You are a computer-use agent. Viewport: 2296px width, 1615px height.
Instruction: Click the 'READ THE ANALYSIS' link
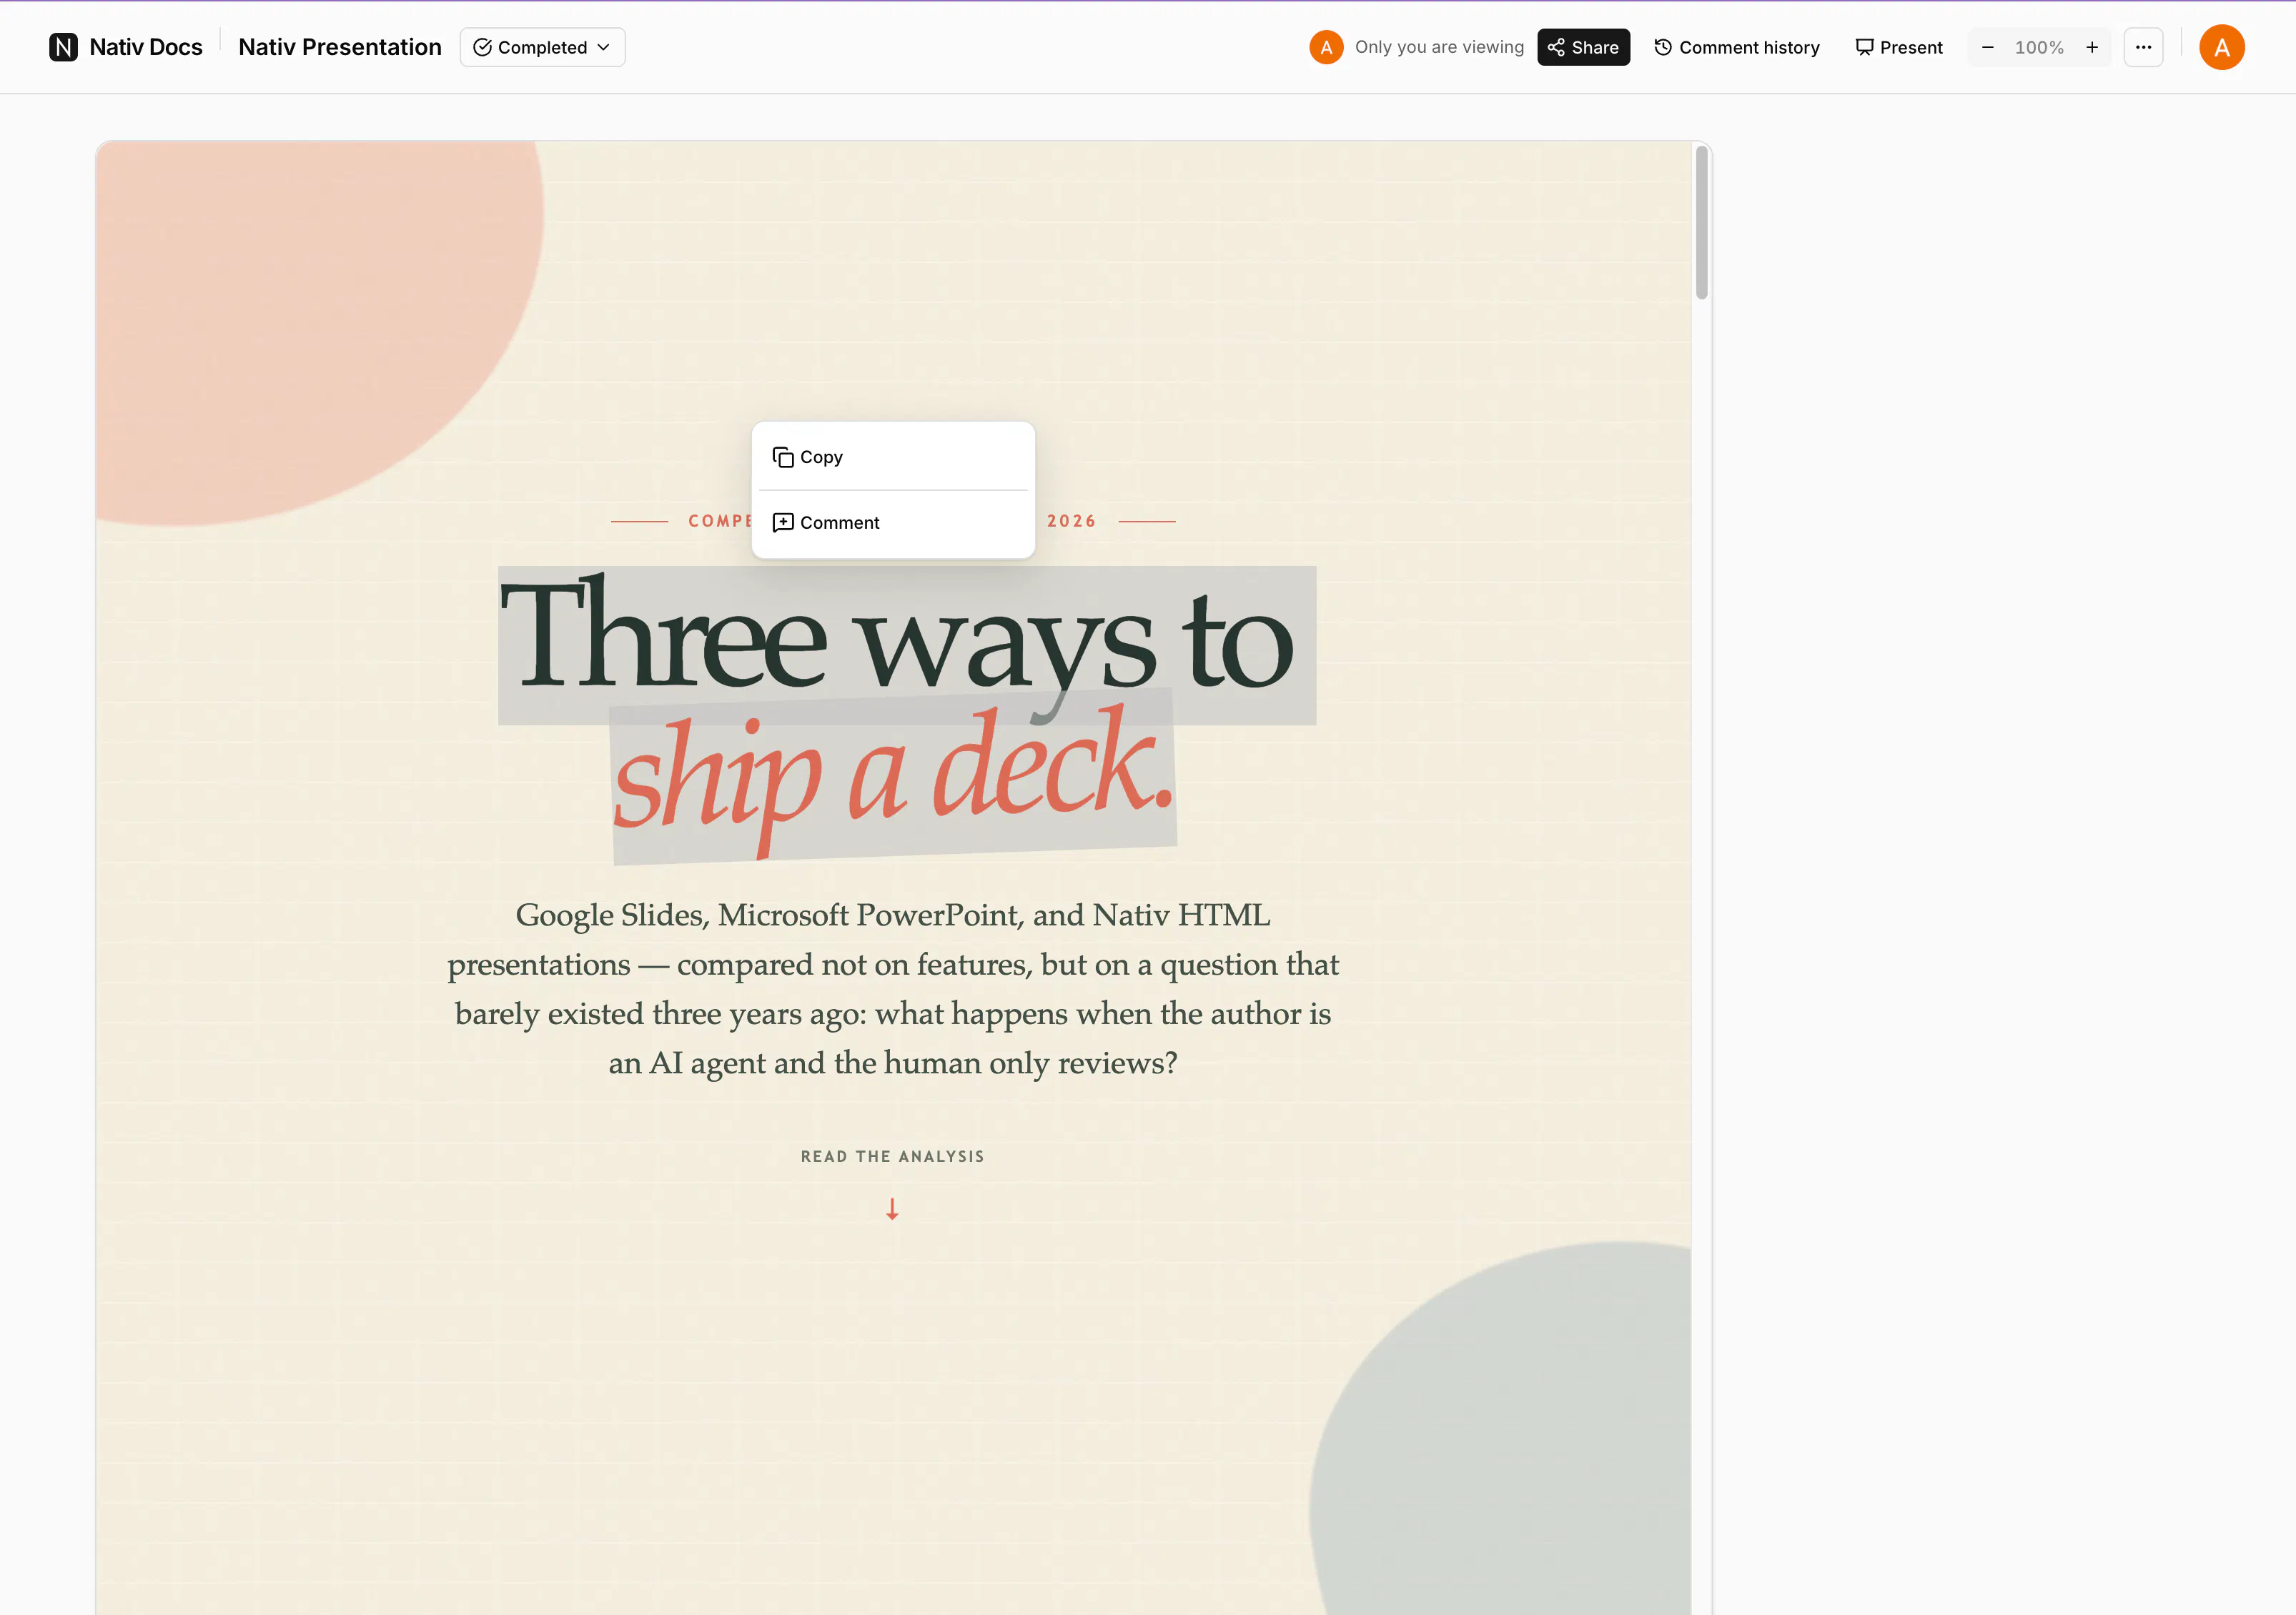892,1156
